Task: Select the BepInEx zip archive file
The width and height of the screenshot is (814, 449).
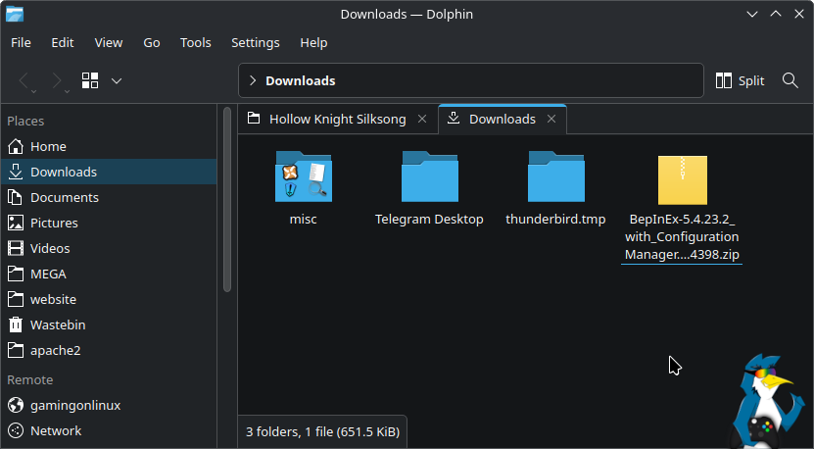Action: point(682,181)
